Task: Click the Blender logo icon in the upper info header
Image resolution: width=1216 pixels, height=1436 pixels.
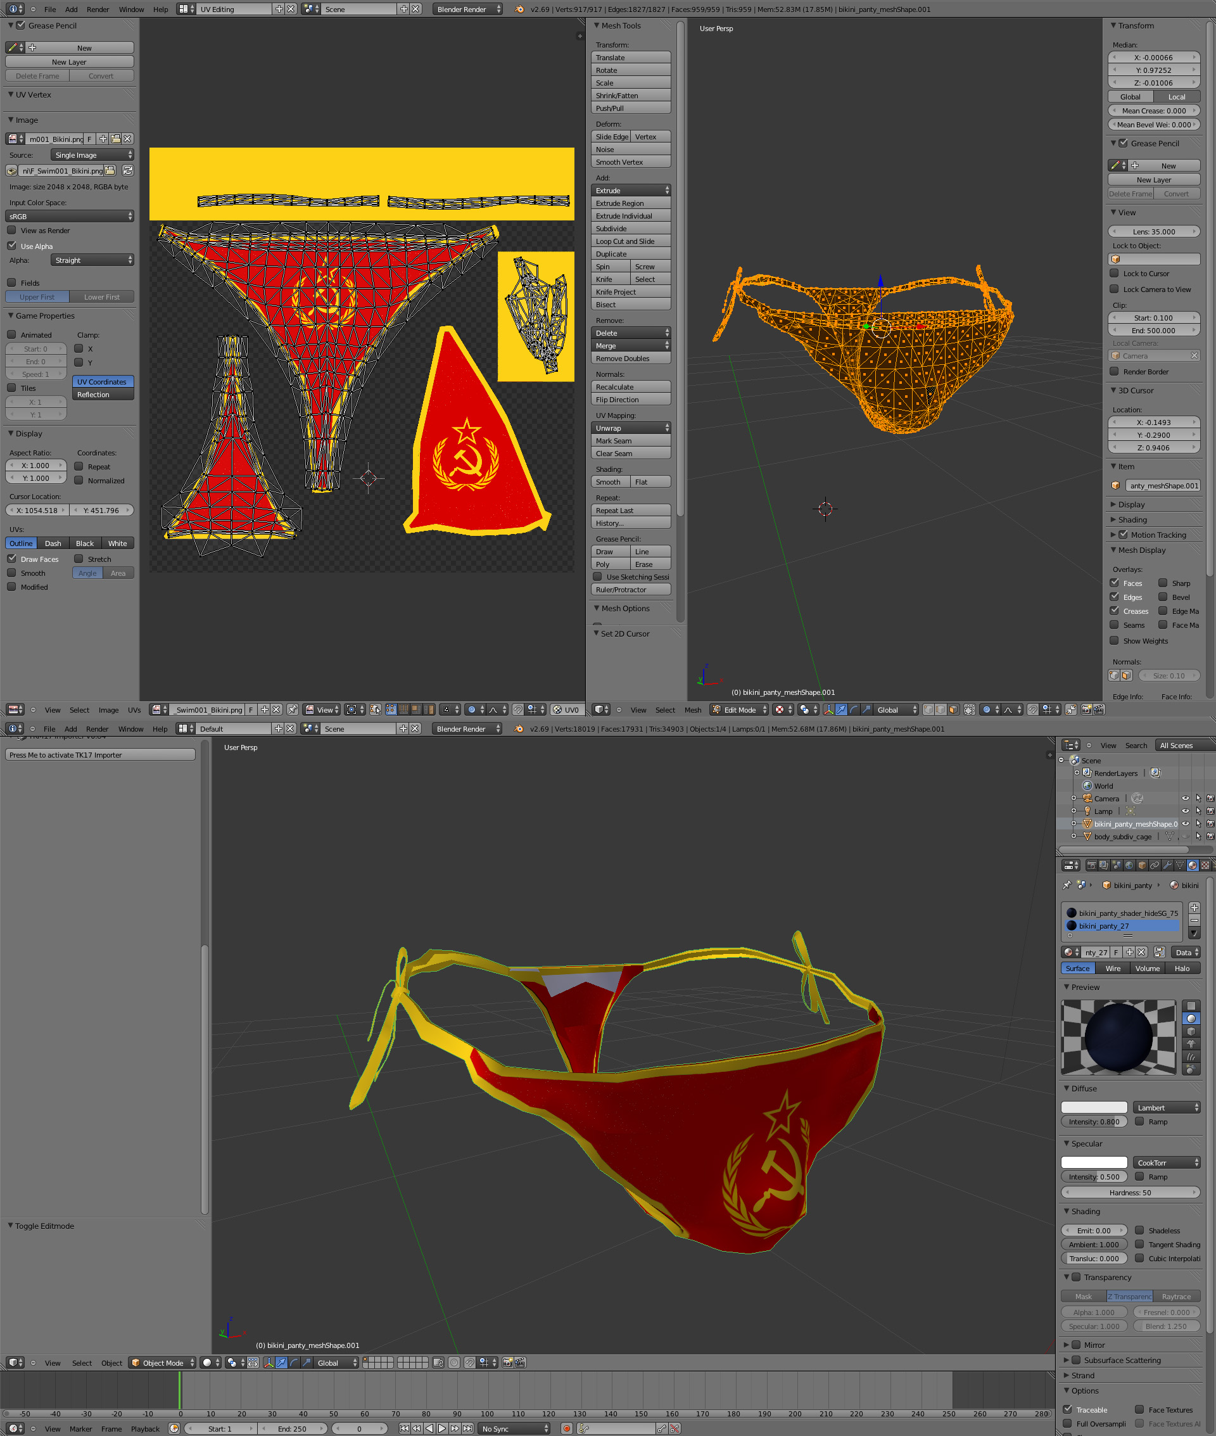Action: [x=519, y=9]
